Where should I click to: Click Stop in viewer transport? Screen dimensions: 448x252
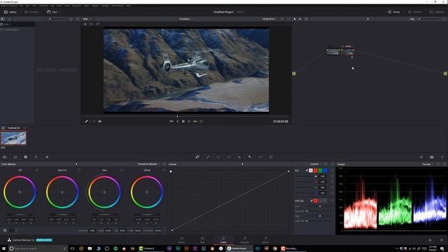coord(183,121)
